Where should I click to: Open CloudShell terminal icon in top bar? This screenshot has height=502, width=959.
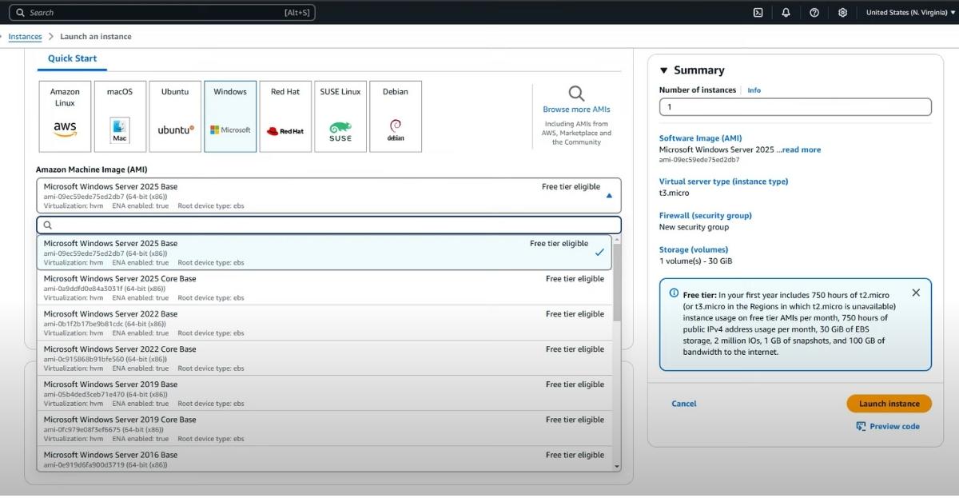coord(758,12)
